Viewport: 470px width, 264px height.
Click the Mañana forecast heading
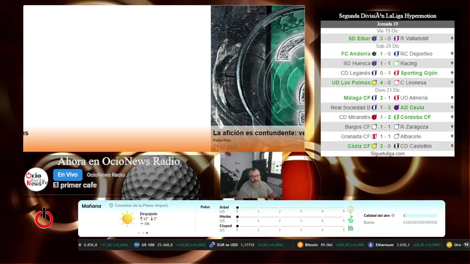click(x=91, y=206)
